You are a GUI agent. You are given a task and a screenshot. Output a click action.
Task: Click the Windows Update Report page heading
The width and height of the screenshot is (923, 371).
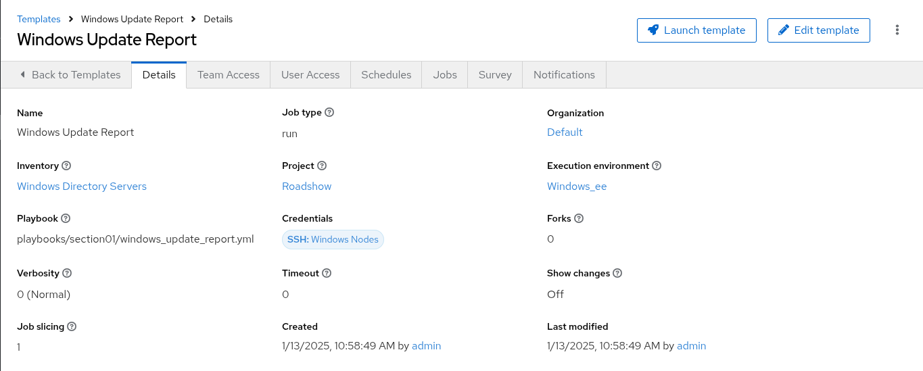[x=107, y=40]
